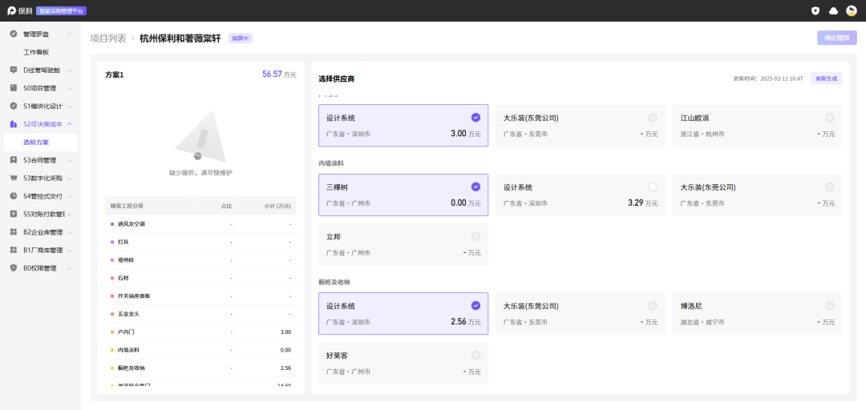Click the cloud icon in top bar
Image resolution: width=866 pixels, height=410 pixels.
[833, 10]
